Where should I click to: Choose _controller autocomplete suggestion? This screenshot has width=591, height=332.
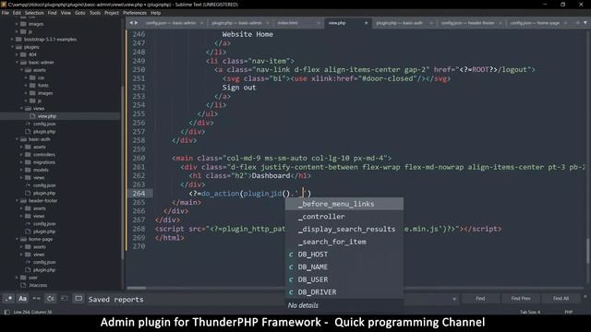pyautogui.click(x=344, y=217)
